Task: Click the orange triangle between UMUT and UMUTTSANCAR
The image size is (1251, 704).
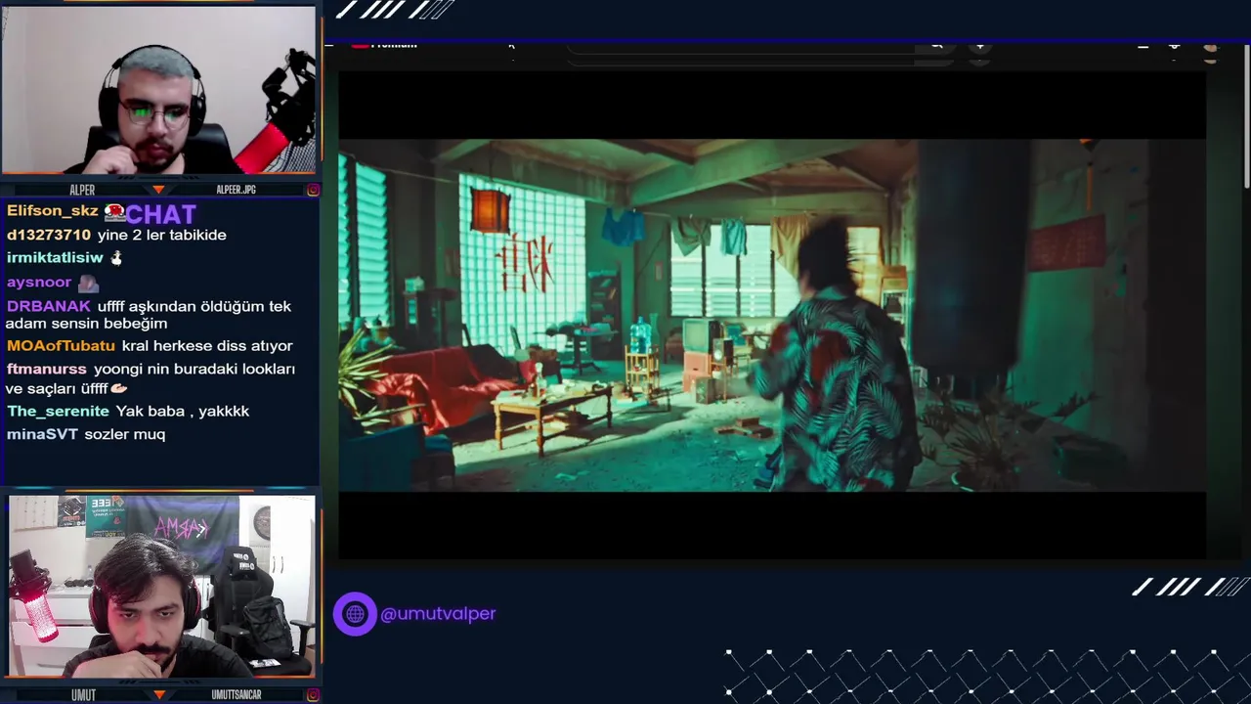Action: [x=158, y=695]
